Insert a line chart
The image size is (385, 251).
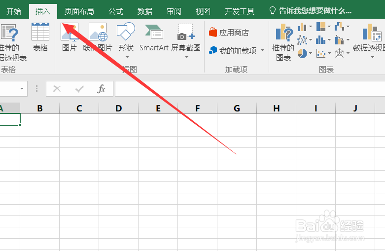click(x=302, y=40)
